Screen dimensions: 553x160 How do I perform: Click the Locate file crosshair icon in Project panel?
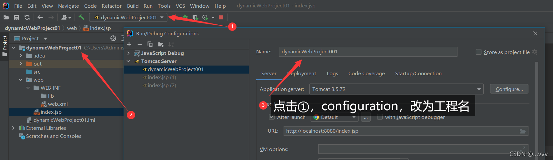pos(113,38)
